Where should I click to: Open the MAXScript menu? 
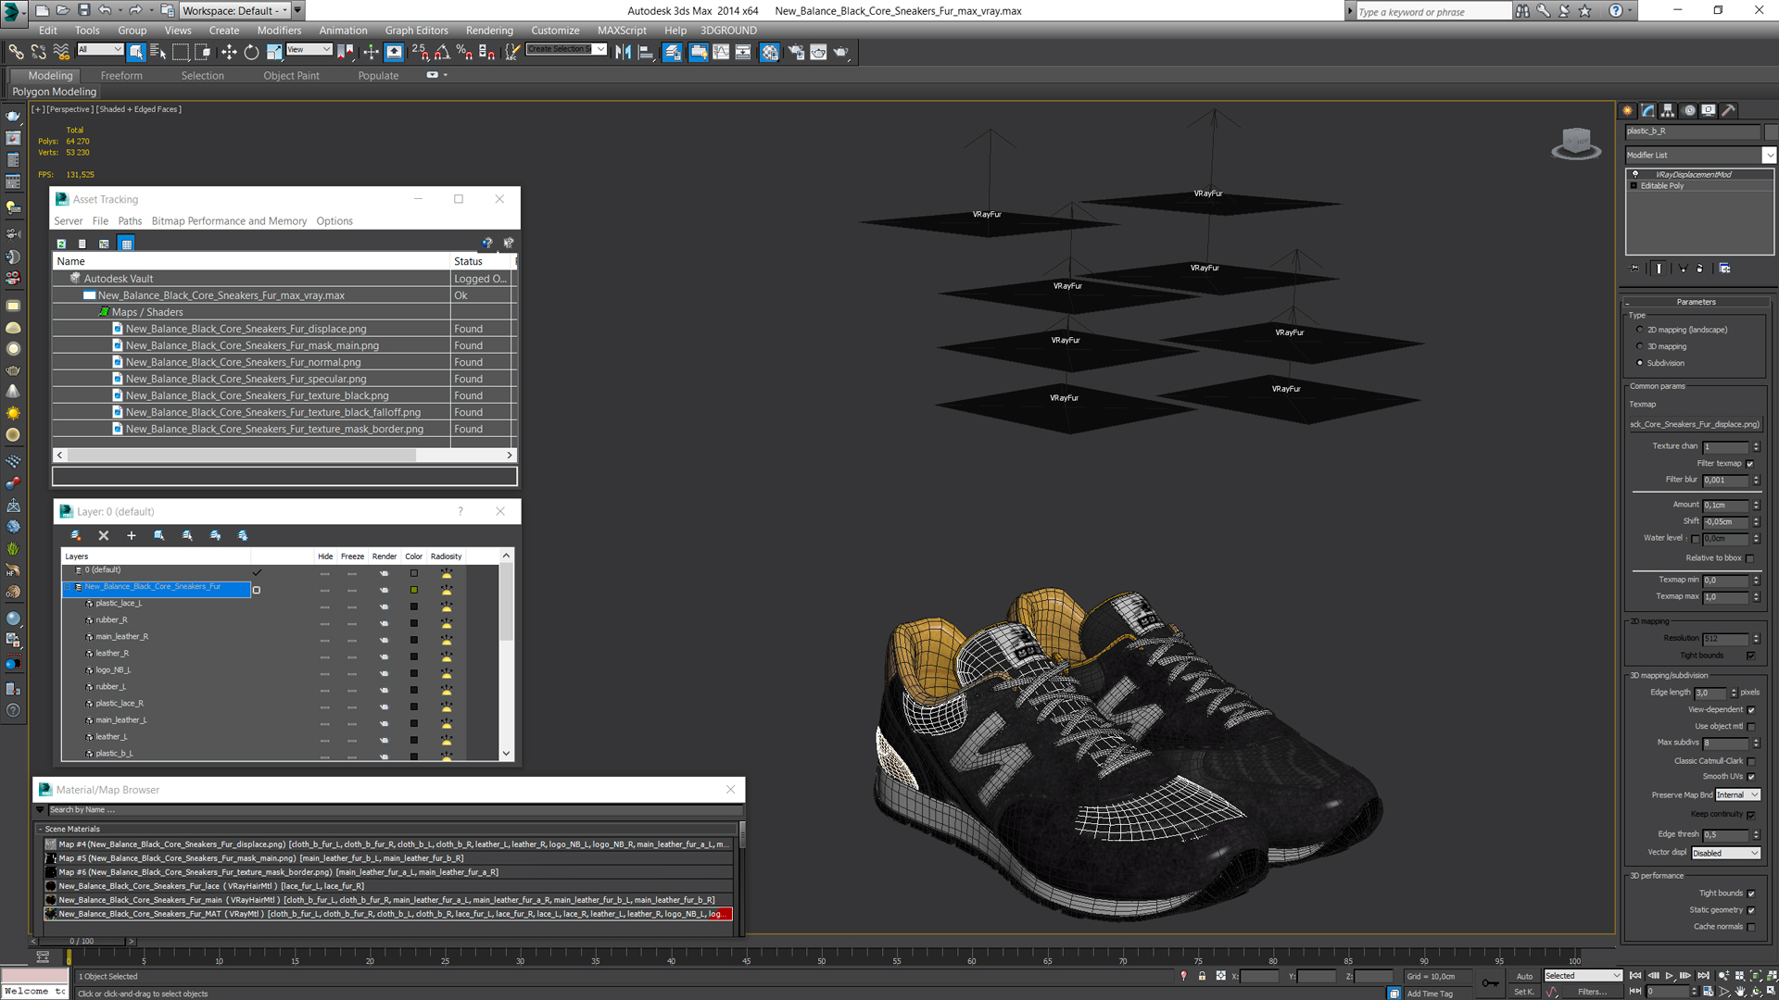click(x=622, y=31)
